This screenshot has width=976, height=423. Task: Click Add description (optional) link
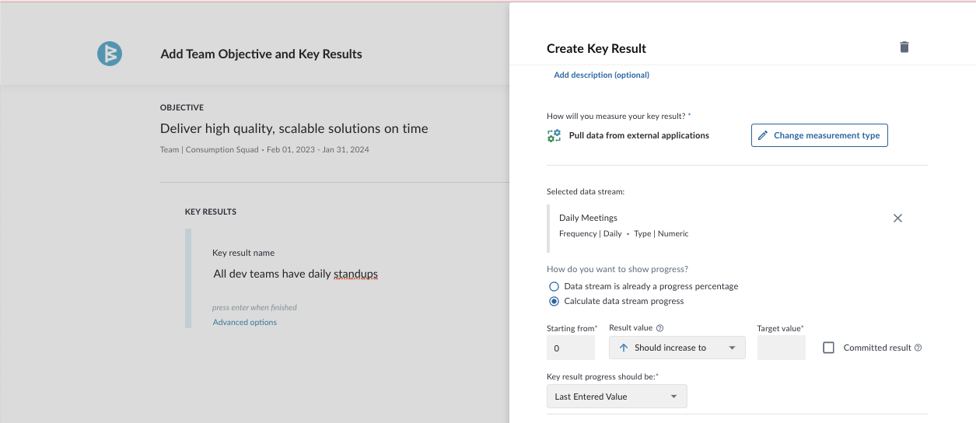click(601, 75)
